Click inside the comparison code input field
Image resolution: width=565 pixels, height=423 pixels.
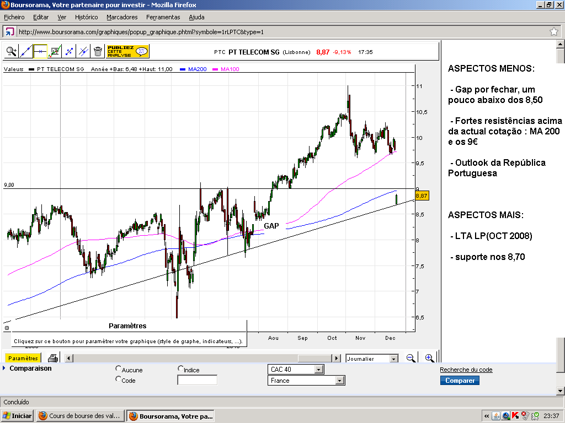pos(197,380)
